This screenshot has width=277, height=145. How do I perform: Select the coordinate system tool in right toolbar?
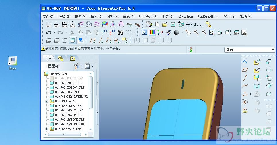point(245,102)
